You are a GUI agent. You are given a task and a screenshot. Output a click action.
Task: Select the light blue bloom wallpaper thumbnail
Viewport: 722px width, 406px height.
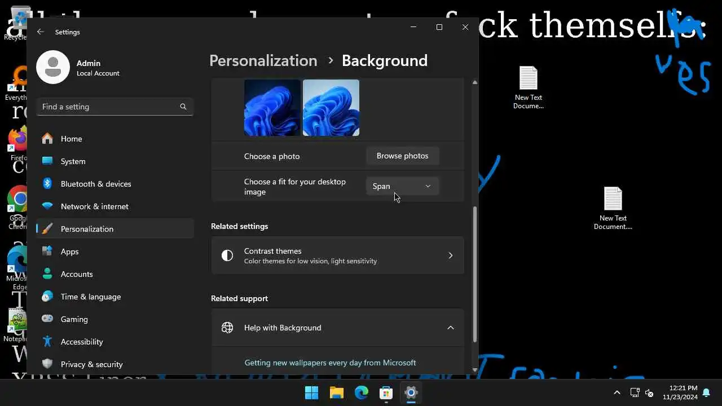tap(331, 108)
